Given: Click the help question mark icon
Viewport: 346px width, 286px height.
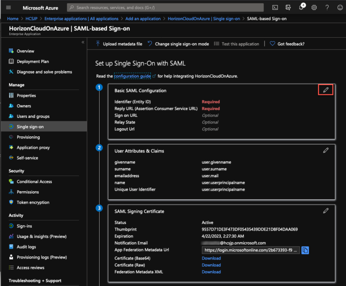Looking at the screenshot, I should pos(327,8).
